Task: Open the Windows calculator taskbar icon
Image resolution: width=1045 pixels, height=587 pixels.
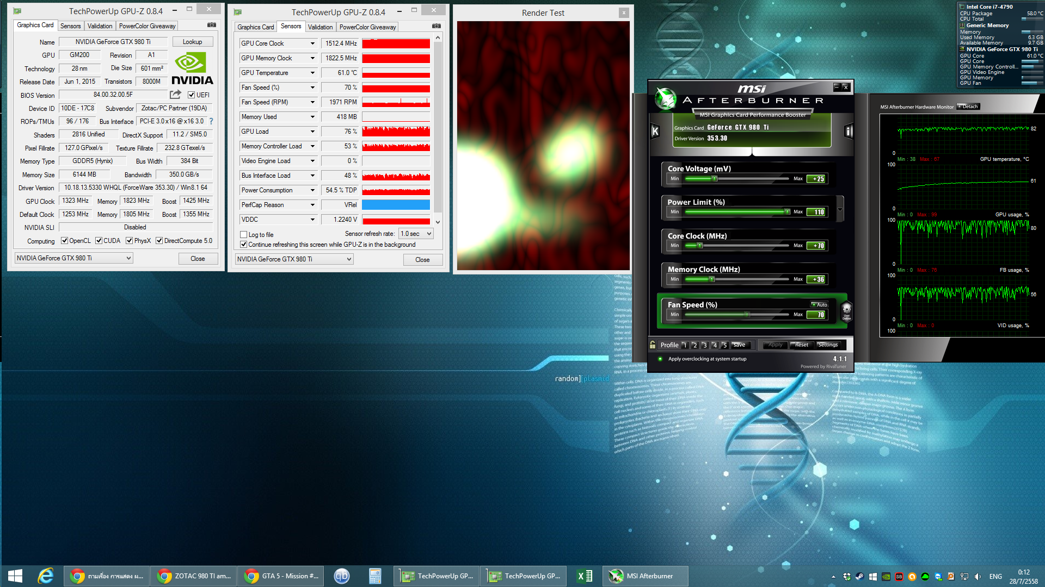Action: (375, 576)
